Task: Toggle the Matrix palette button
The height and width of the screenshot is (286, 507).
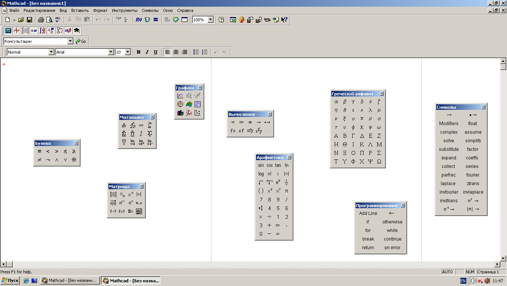Action: pos(25,31)
